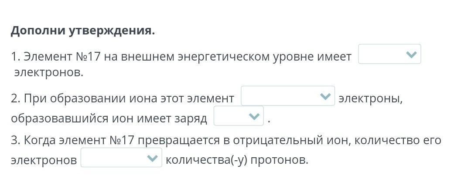
Task: Open the dropdown before «количества(-у) протонов»
Action: coord(121,158)
